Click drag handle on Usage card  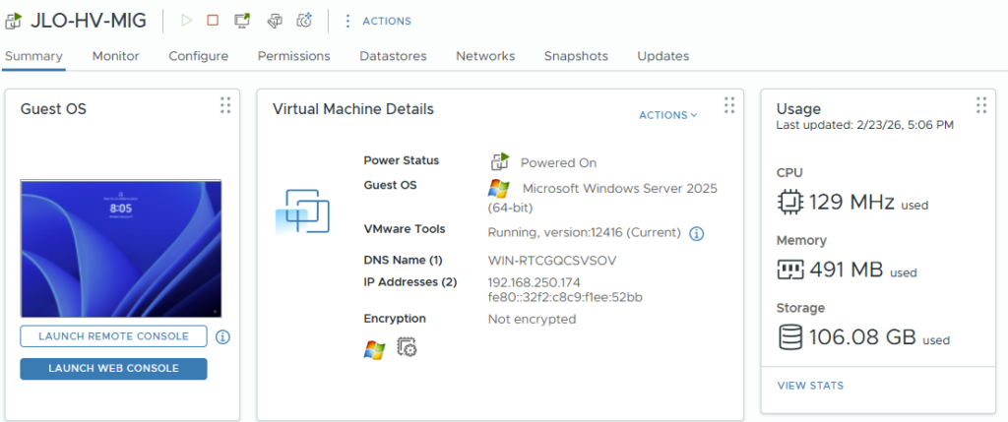click(x=980, y=105)
